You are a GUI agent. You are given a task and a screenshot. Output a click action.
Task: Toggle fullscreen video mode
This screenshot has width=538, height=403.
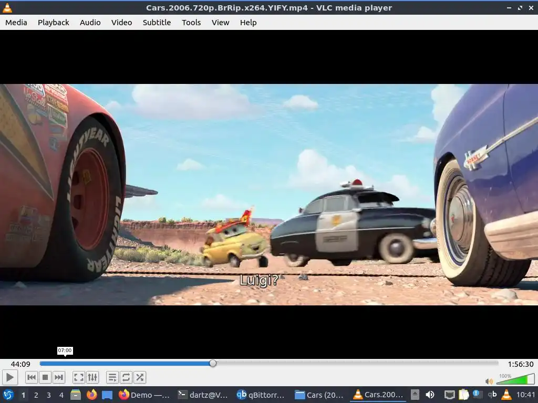click(x=79, y=377)
